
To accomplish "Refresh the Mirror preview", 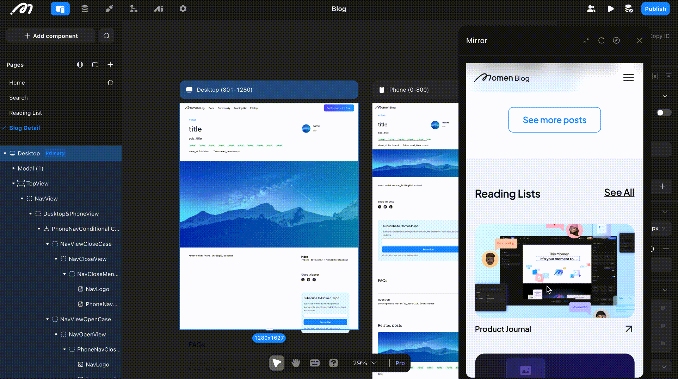I will pyautogui.click(x=601, y=40).
